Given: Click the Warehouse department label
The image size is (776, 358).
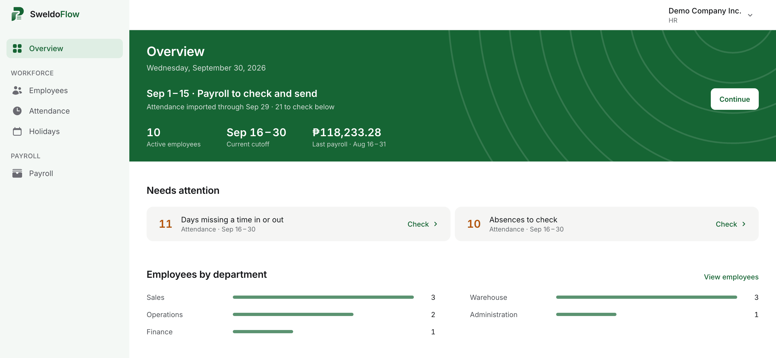Looking at the screenshot, I should [488, 297].
